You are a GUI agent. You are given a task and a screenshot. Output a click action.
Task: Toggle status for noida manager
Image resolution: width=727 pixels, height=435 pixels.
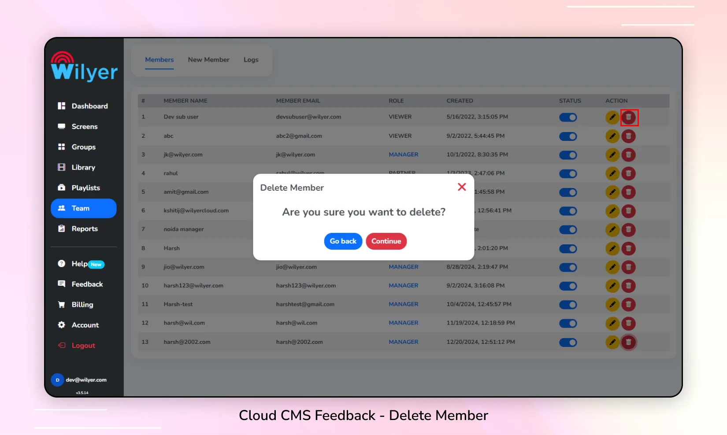[x=568, y=230]
